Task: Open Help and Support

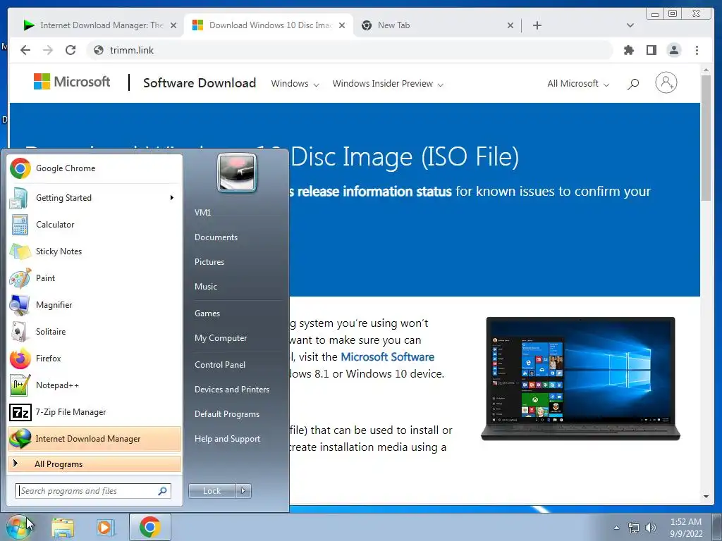Action: 235,439
